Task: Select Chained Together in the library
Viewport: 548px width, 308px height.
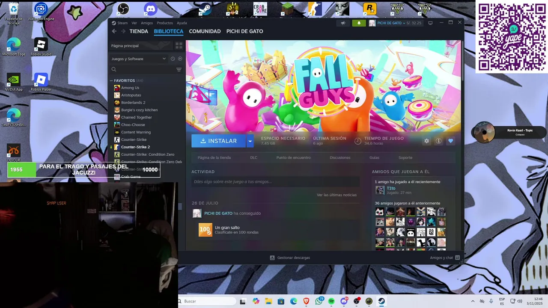Action: click(x=136, y=117)
